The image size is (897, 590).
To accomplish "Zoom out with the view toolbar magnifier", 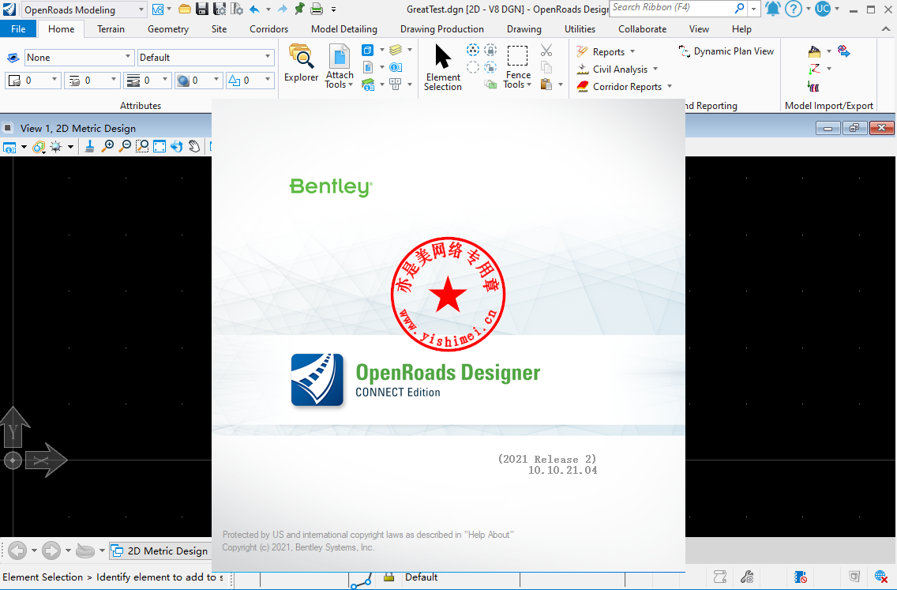I will tap(124, 146).
